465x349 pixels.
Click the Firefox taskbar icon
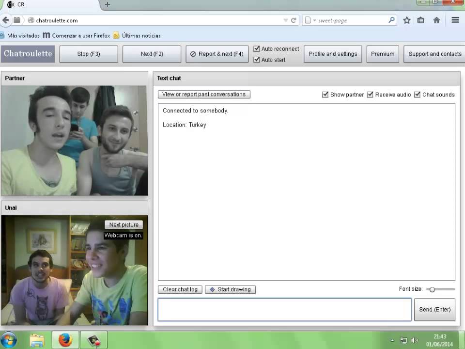tap(65, 340)
